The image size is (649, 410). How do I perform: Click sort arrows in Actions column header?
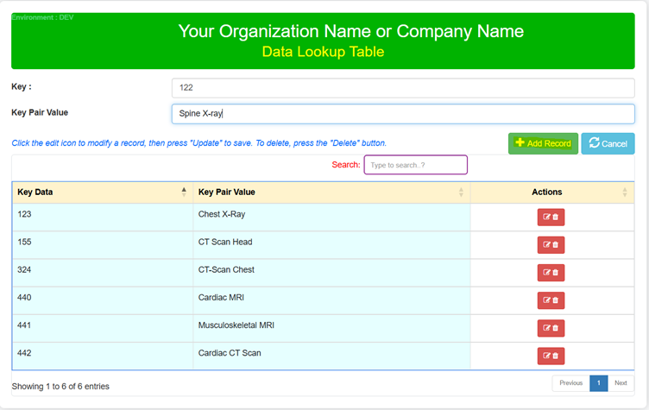[x=625, y=192]
